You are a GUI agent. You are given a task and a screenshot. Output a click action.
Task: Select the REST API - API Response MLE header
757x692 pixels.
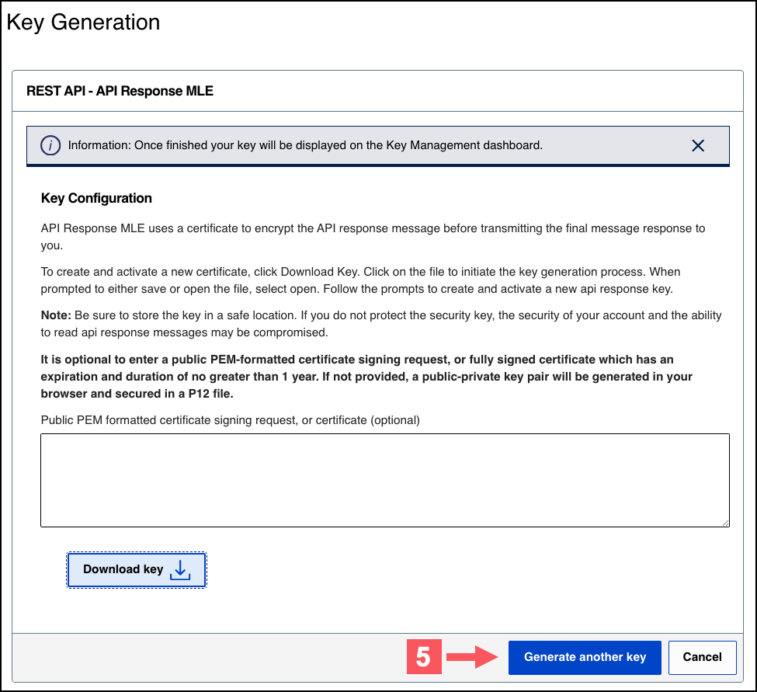120,91
